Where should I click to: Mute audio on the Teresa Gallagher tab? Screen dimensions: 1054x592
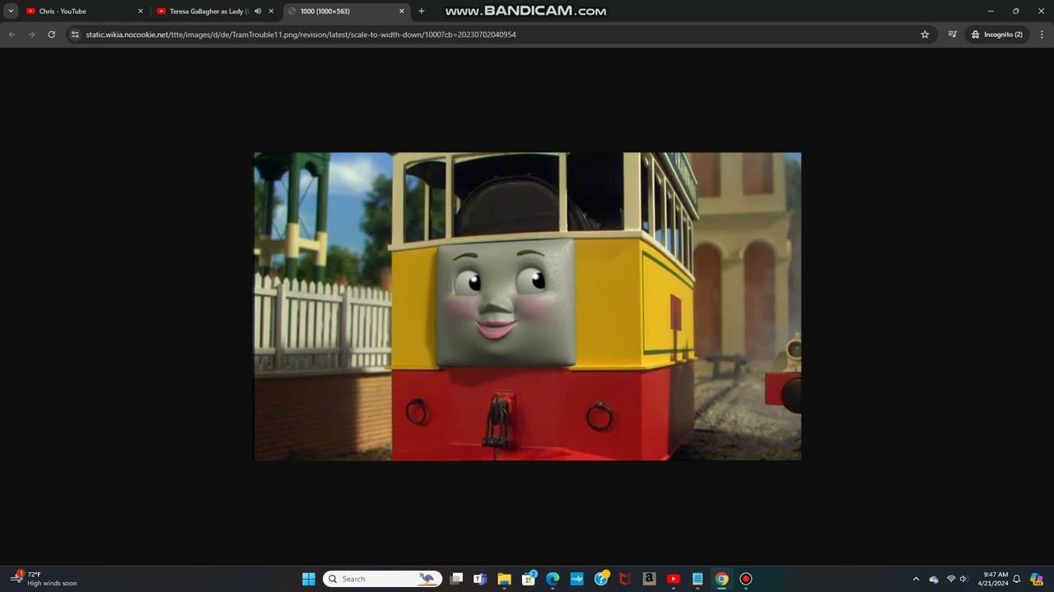click(x=258, y=12)
